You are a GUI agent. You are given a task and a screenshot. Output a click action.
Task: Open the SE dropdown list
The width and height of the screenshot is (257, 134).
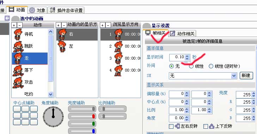[234, 76]
